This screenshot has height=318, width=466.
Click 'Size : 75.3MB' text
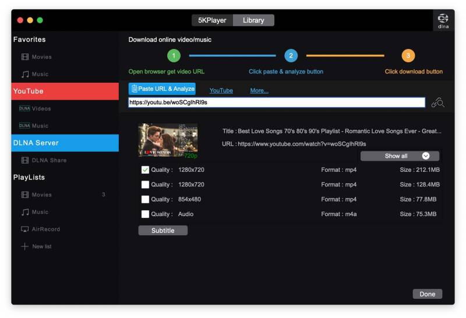(x=418, y=214)
